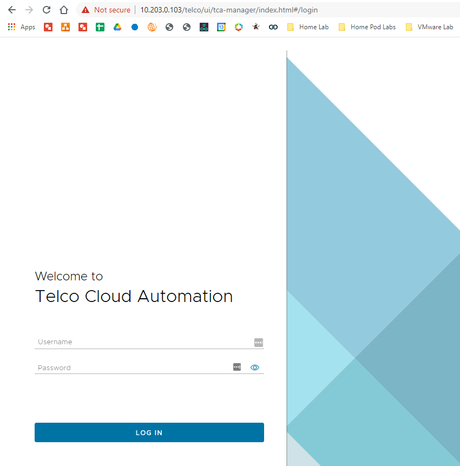Open the Apps bookmarks shortcut
The image size is (460, 466).
[22, 27]
